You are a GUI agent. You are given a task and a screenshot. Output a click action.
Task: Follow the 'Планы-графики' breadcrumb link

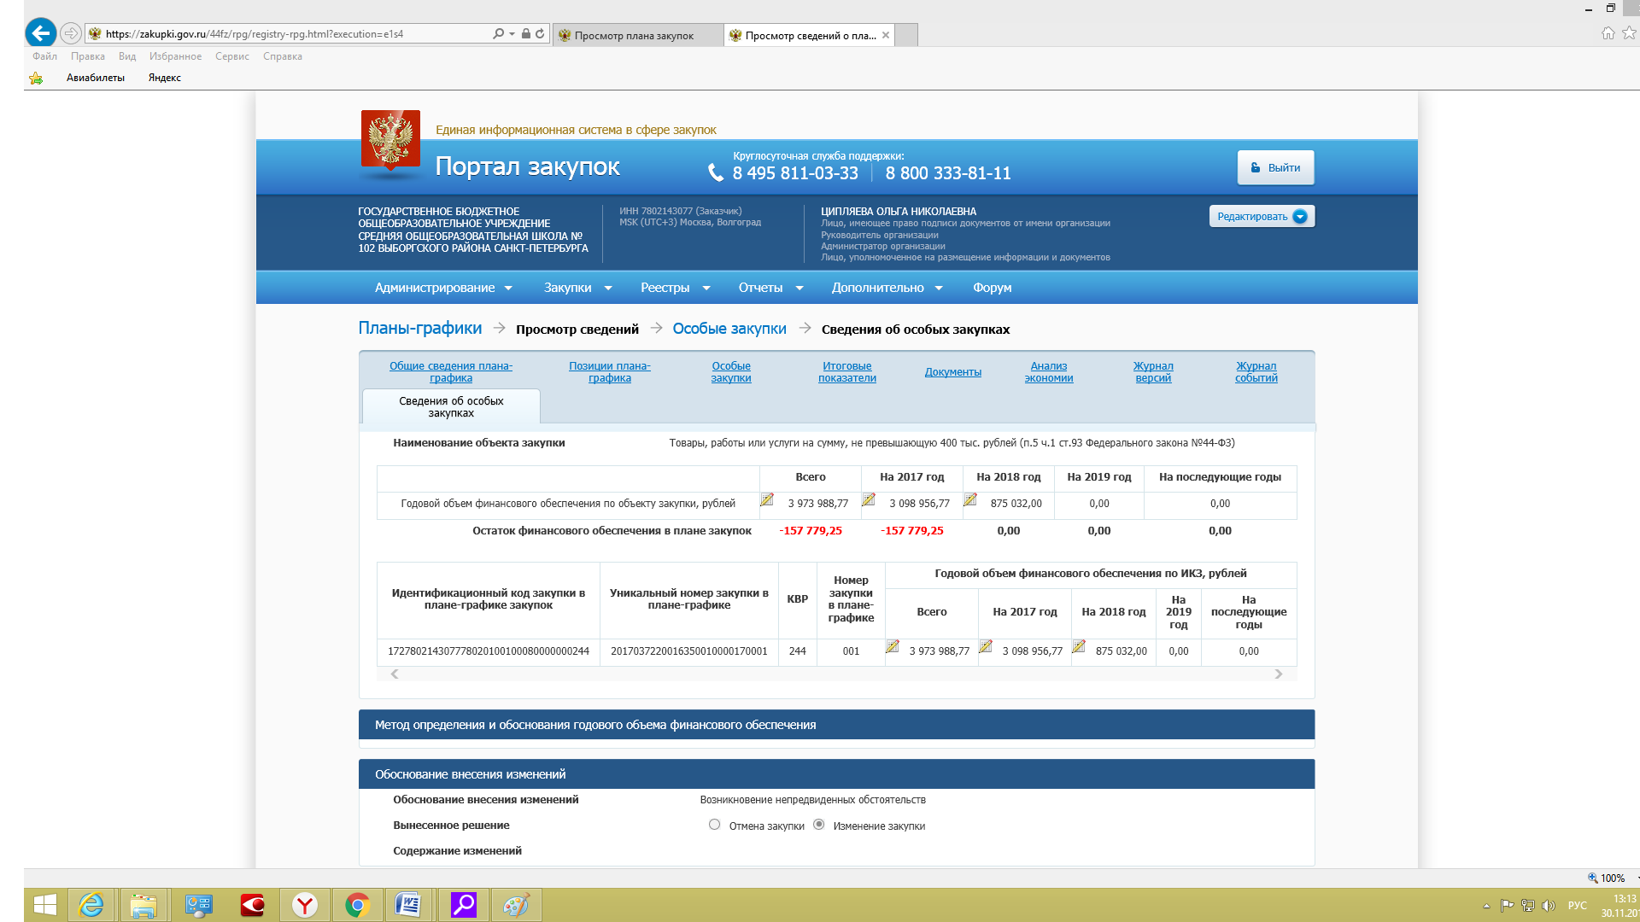pos(419,329)
